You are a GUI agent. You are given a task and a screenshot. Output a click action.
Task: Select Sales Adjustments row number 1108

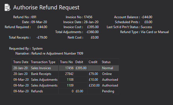pos(65,80)
